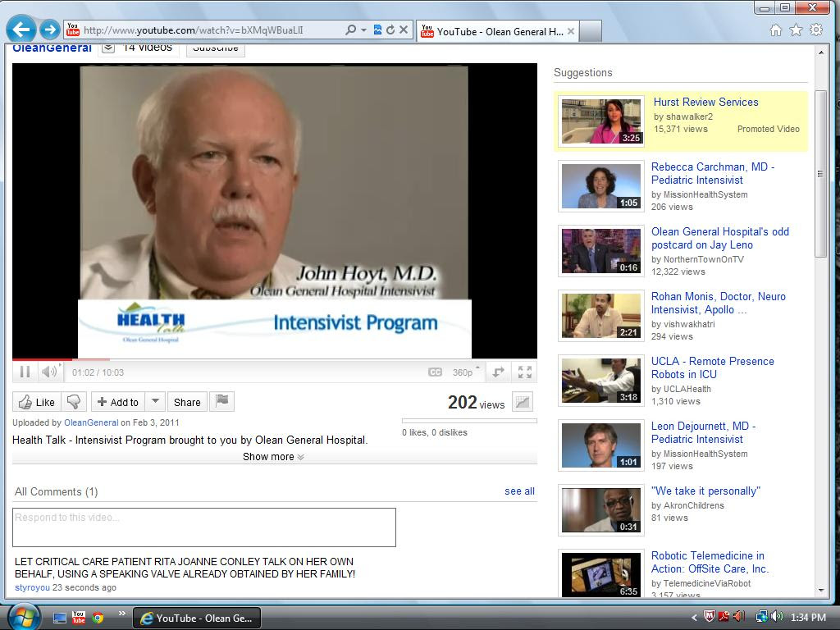This screenshot has height=630, width=840.
Task: Click the Share button
Action: pos(187,402)
